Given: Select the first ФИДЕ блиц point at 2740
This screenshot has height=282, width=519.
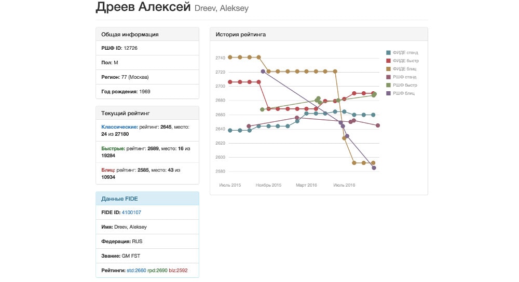Looking at the screenshot, I should 230,58.
